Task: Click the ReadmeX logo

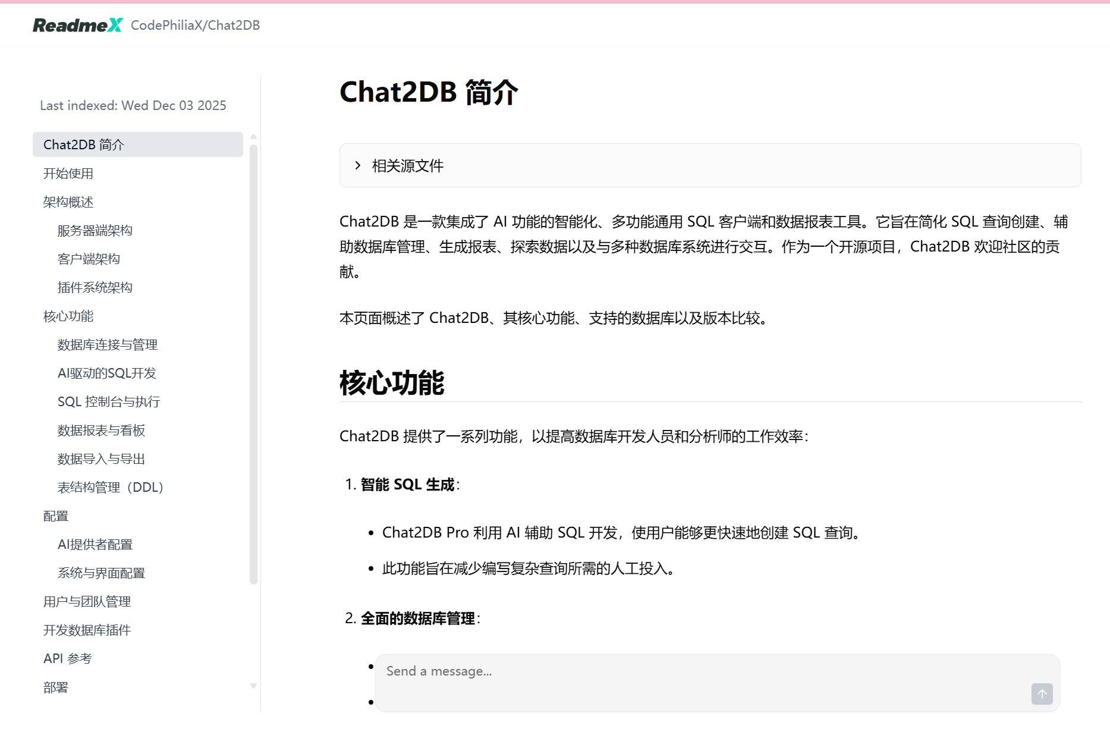Action: point(77,25)
